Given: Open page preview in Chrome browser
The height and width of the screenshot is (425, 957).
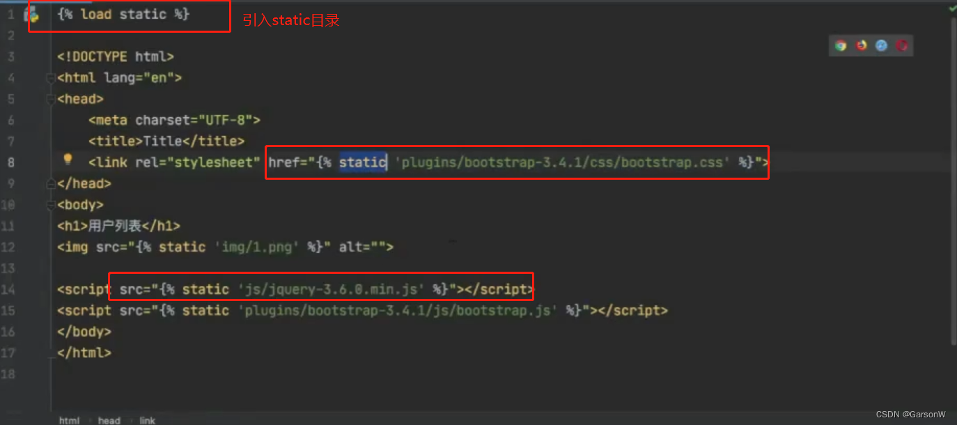Looking at the screenshot, I should tap(841, 46).
